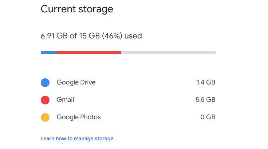268x149 pixels.
Task: Open the 'Learn how to manage storage' link
Action: click(77, 138)
